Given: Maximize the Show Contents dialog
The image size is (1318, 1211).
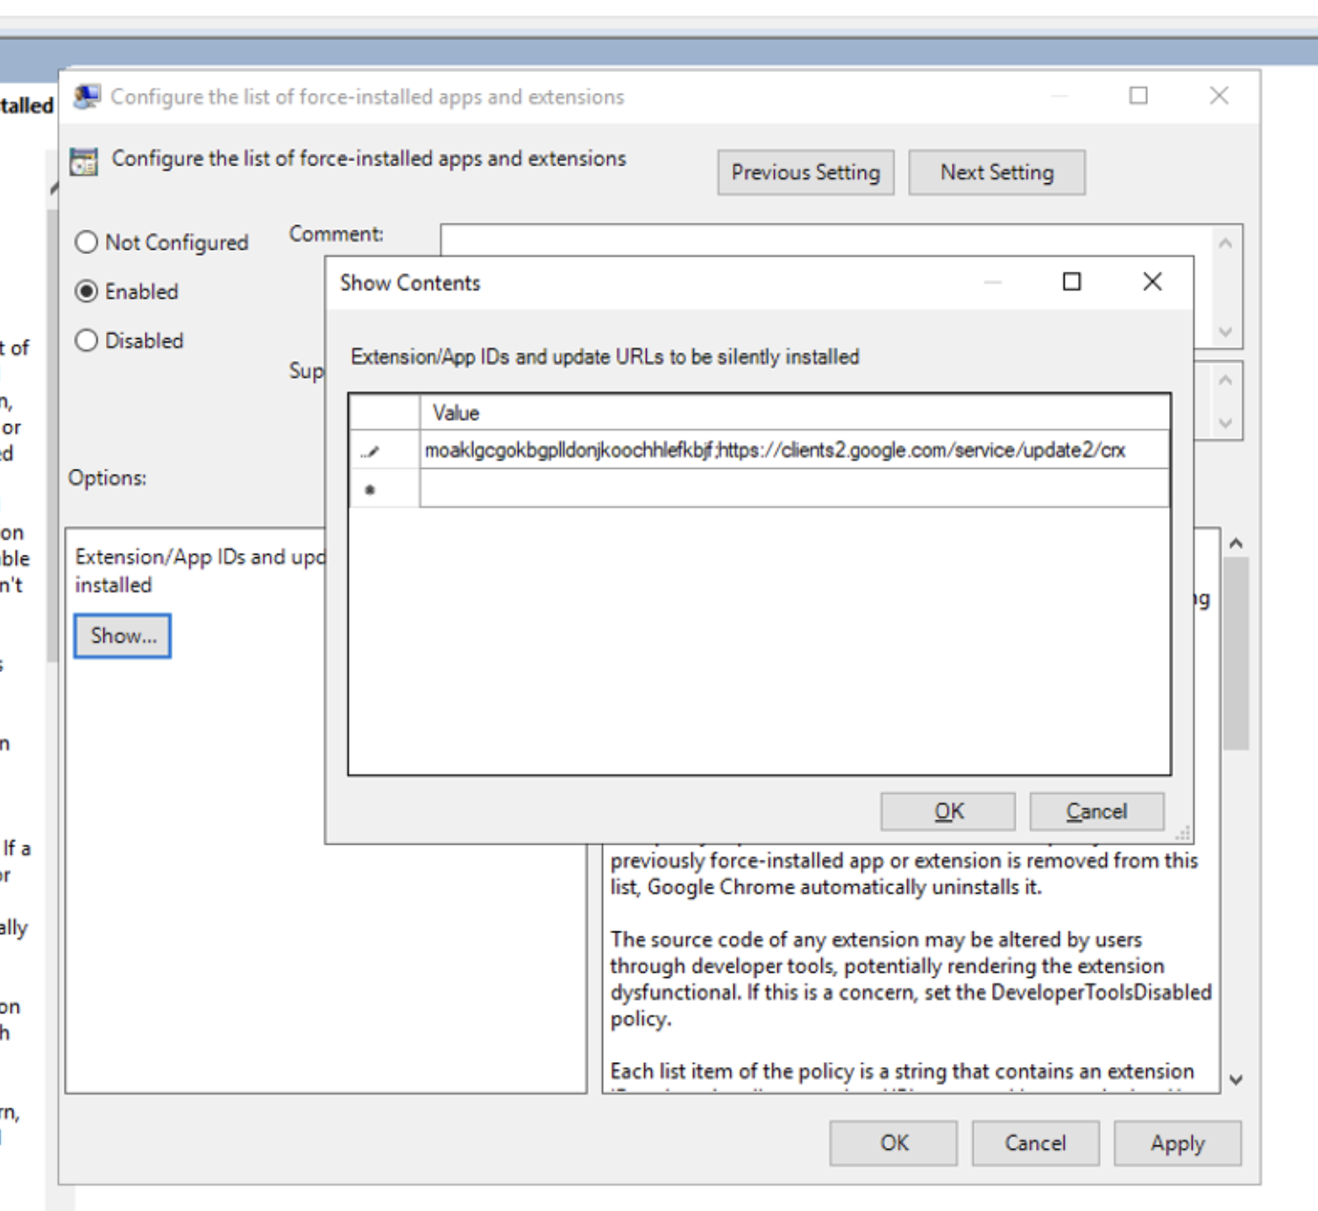Looking at the screenshot, I should coord(1071,282).
